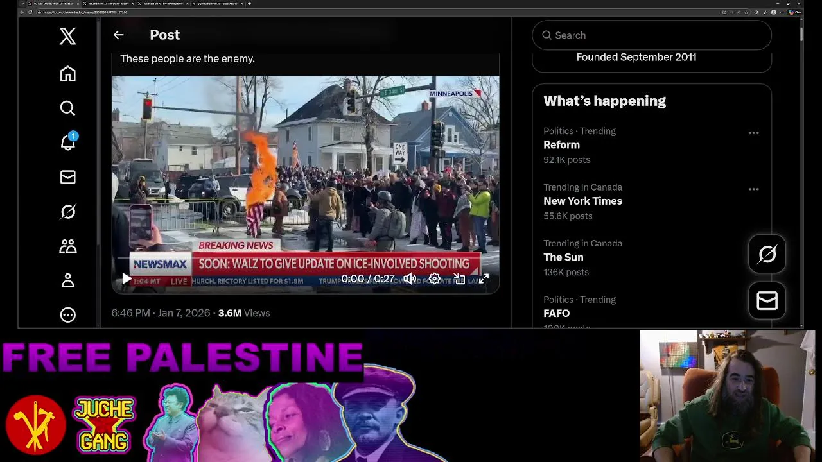The width and height of the screenshot is (822, 462).
Task: Open floating Grok button
Action: pos(767,254)
